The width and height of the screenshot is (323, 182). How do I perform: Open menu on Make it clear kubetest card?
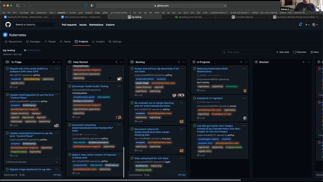[119, 155]
